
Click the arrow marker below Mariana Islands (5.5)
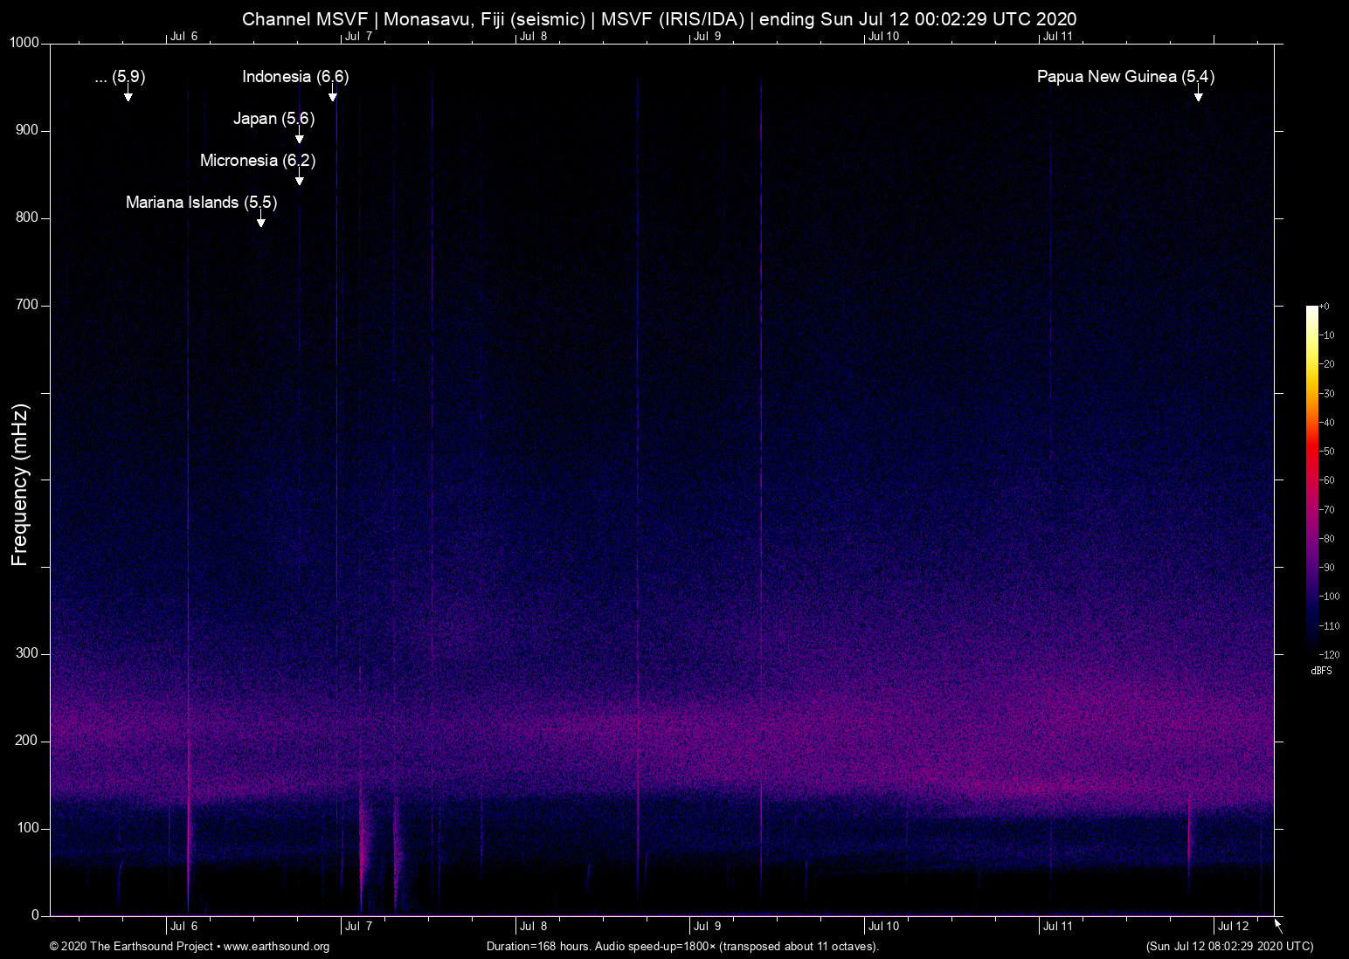[x=261, y=218]
